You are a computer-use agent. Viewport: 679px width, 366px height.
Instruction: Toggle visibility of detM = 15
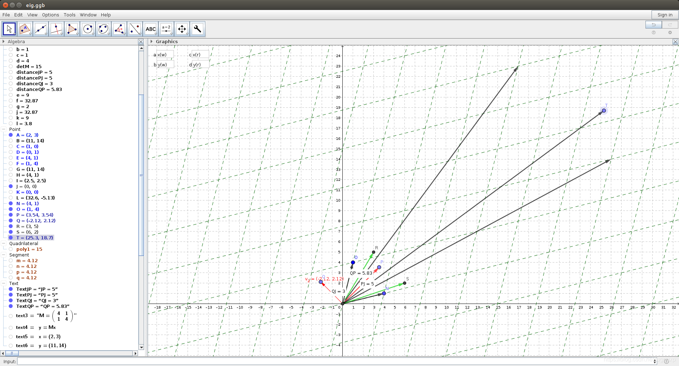[11, 66]
